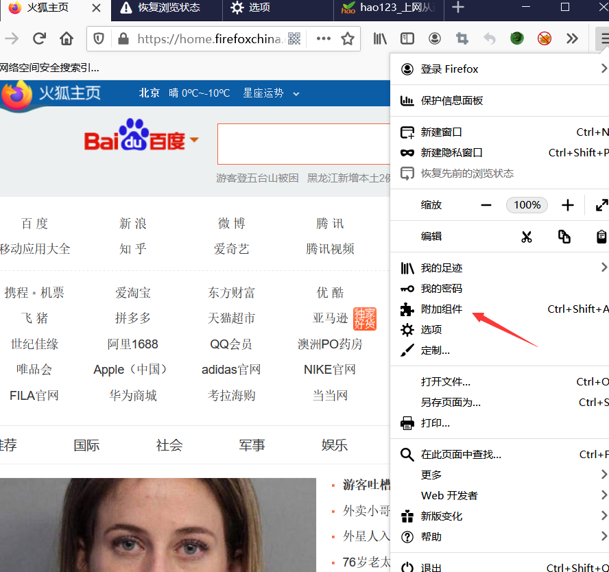This screenshot has width=609, height=572.
Task: Open the Library (我的足迹) toolbar icon
Action: [379, 39]
